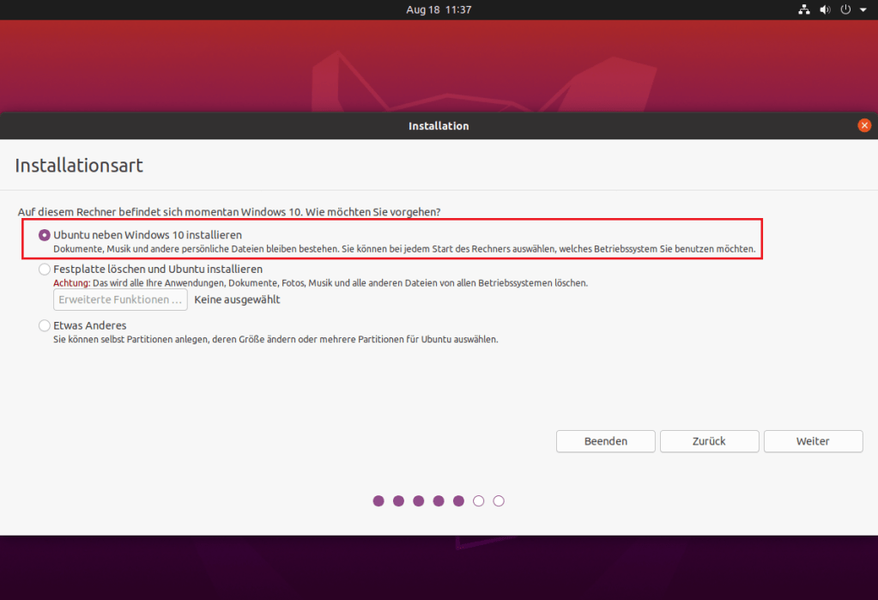Click the sixth empty progress dot

coord(479,501)
